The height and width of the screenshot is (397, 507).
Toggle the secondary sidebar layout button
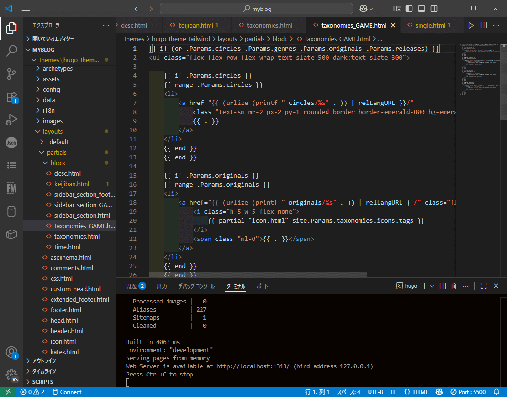click(434, 9)
